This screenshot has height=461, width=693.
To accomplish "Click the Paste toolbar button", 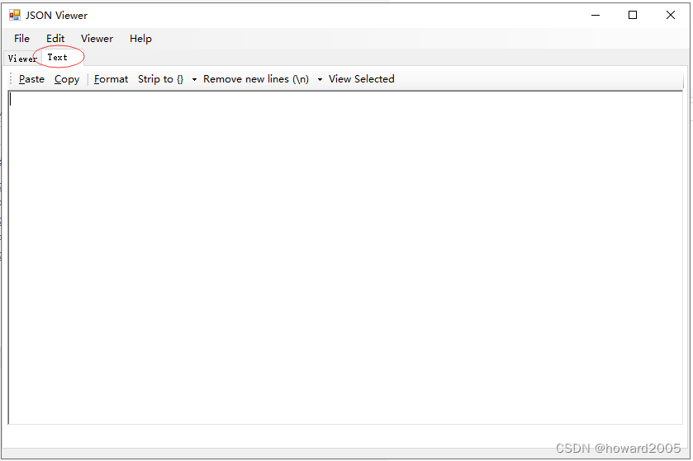I will tap(31, 79).
